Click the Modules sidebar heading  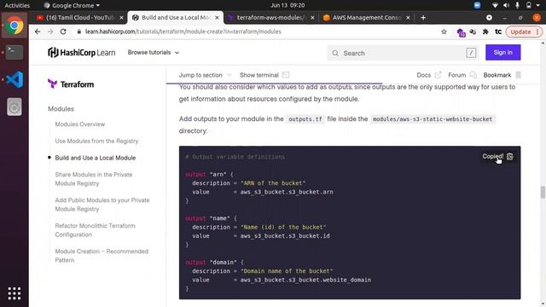click(61, 109)
